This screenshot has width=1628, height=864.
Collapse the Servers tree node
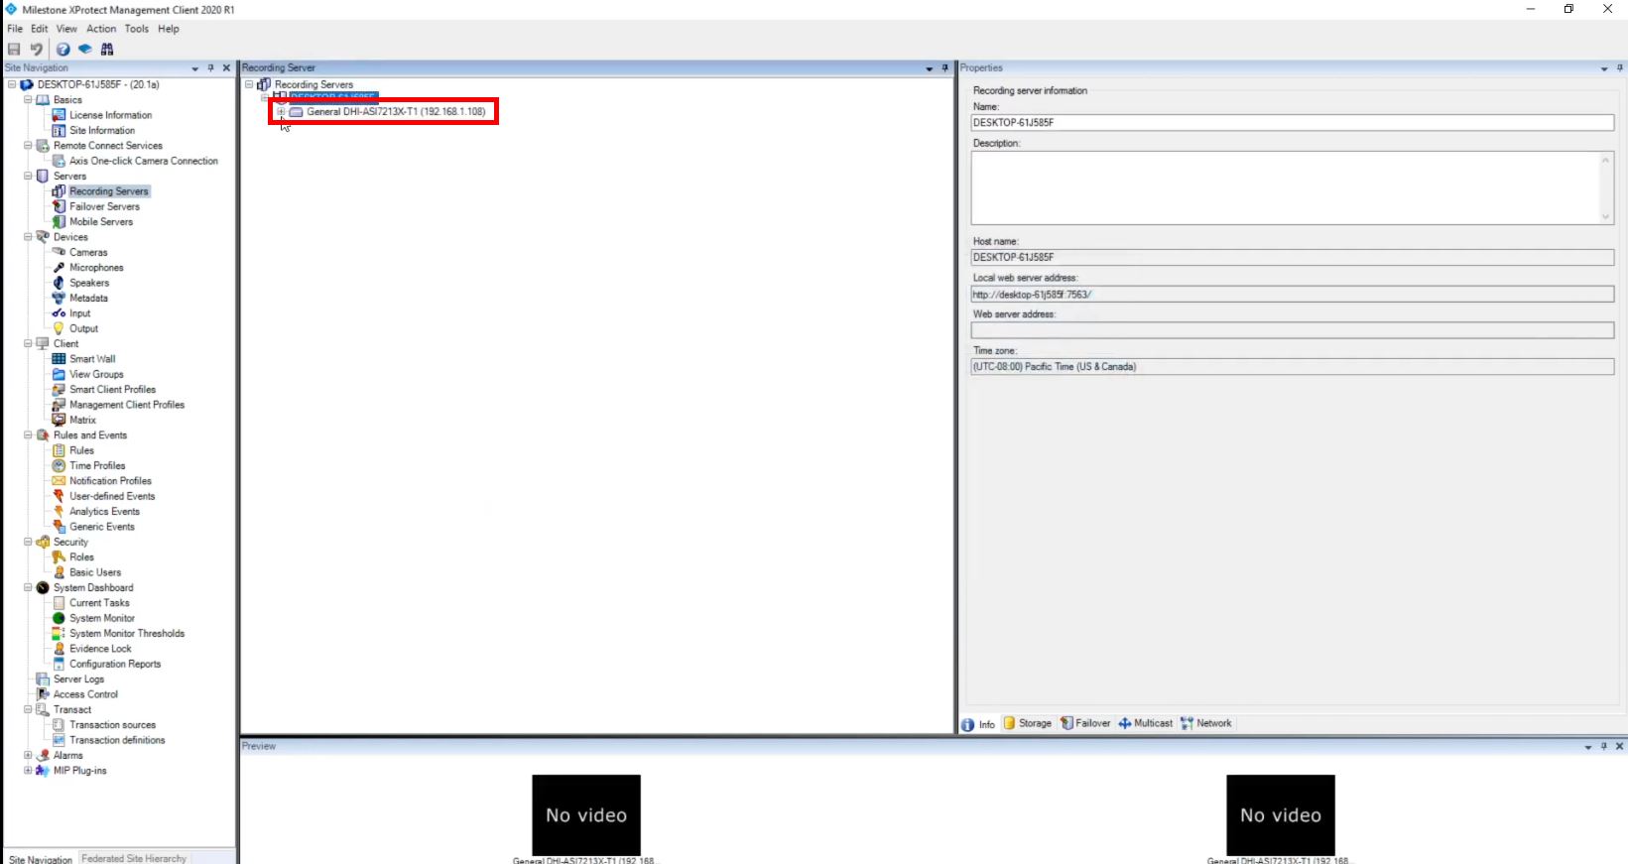tap(28, 176)
